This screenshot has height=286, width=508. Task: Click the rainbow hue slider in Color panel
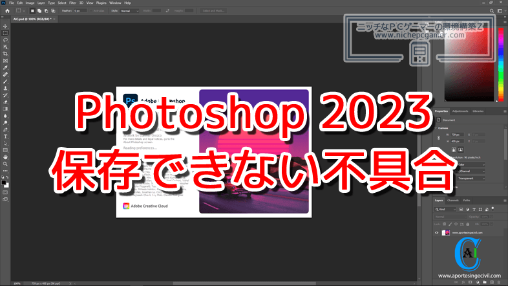[x=501, y=65]
